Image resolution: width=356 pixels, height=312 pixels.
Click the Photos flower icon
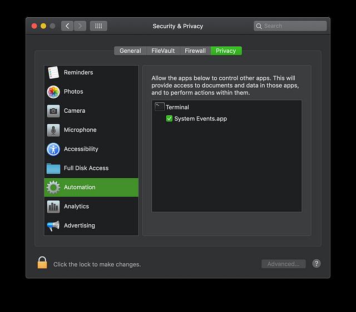click(x=53, y=92)
